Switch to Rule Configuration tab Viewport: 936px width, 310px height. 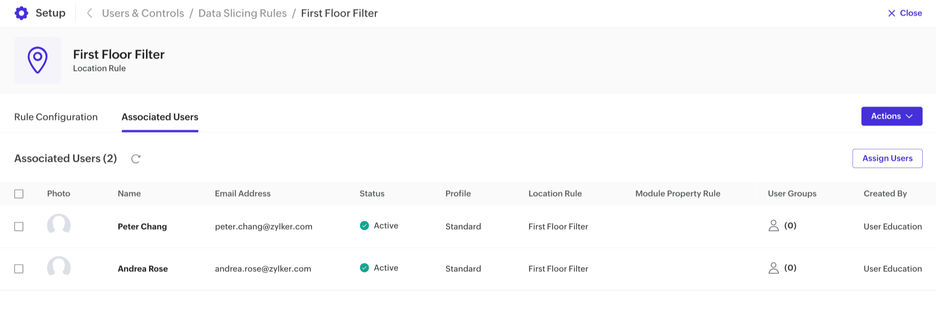(x=56, y=117)
